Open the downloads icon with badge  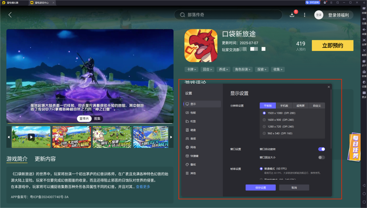[292, 15]
